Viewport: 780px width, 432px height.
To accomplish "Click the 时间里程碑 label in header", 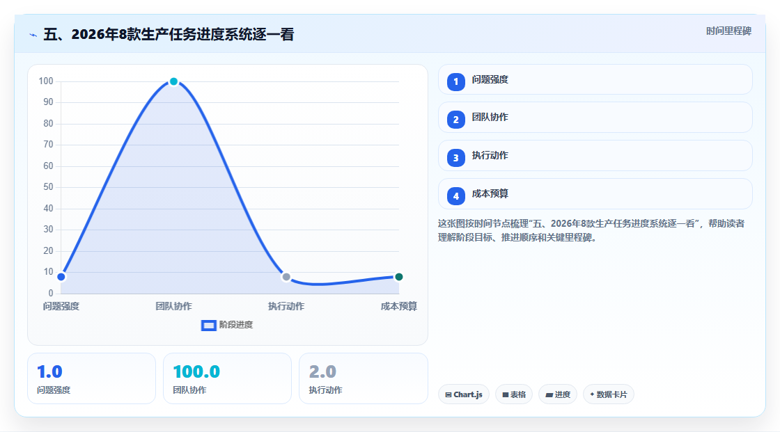I will pyautogui.click(x=728, y=31).
